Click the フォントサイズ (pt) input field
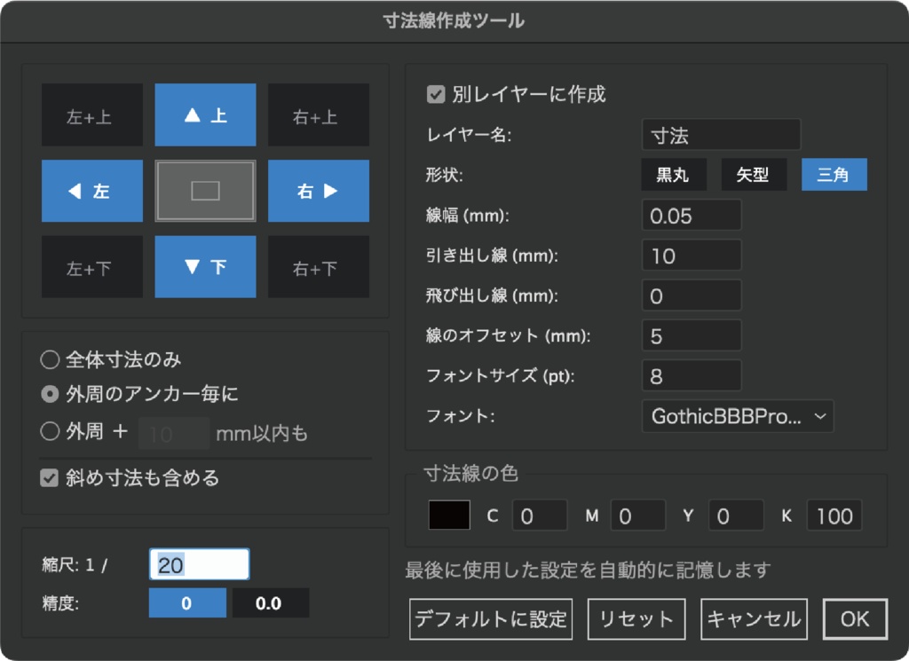 coord(692,375)
